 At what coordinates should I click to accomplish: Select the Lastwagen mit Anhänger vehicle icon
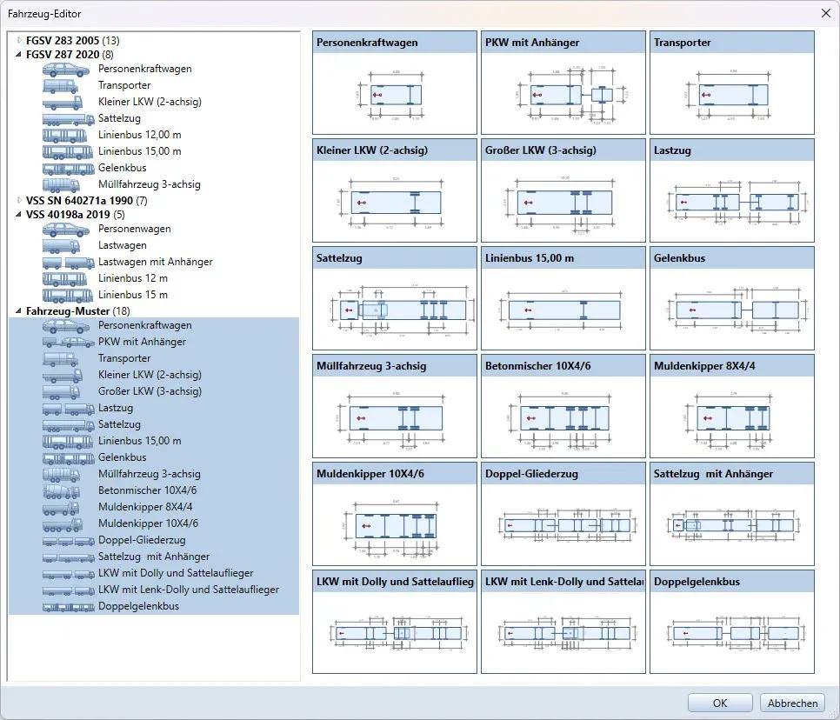(68, 262)
